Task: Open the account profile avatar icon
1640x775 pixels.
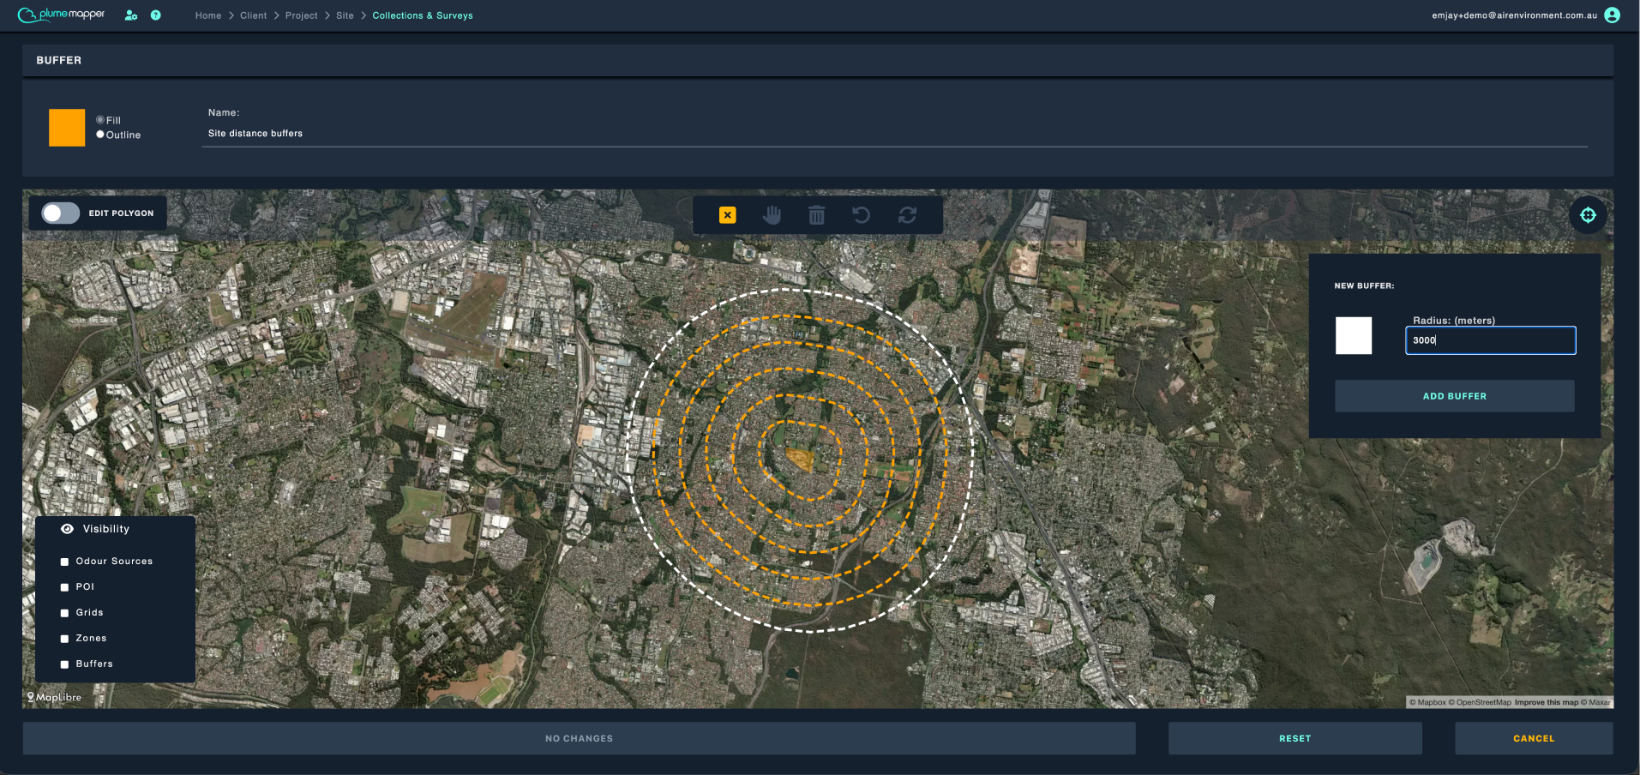Action: click(1612, 15)
